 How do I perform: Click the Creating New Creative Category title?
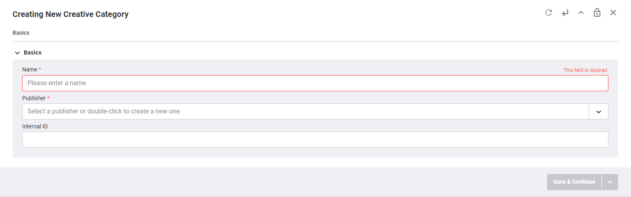(71, 14)
